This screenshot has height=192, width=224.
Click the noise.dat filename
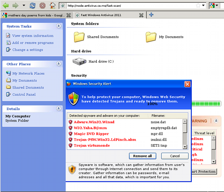click(158, 122)
